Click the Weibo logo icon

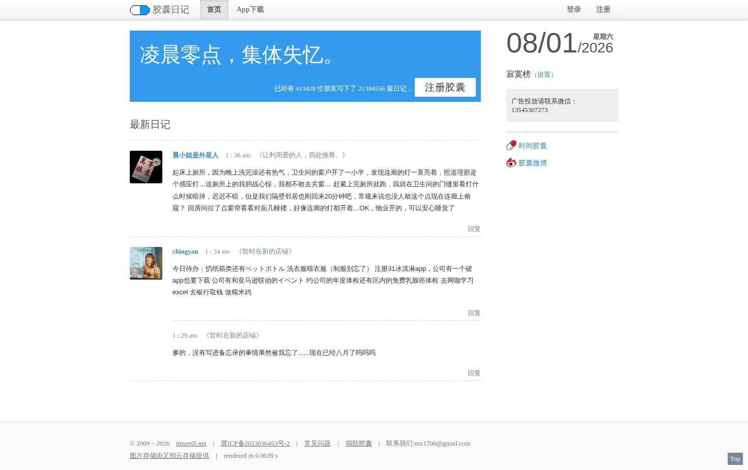coord(511,163)
